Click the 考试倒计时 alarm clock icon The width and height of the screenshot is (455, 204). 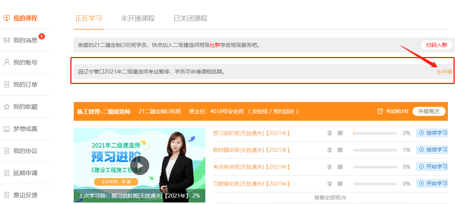tap(380, 111)
